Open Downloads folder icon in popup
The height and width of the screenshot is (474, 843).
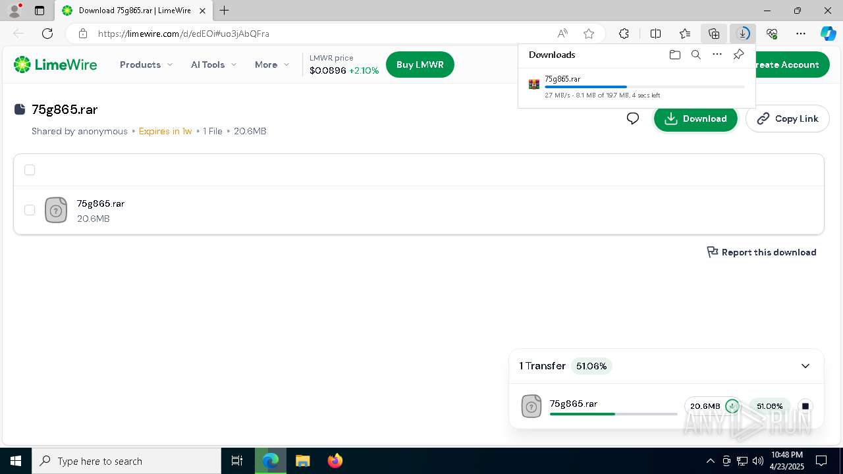(674, 55)
